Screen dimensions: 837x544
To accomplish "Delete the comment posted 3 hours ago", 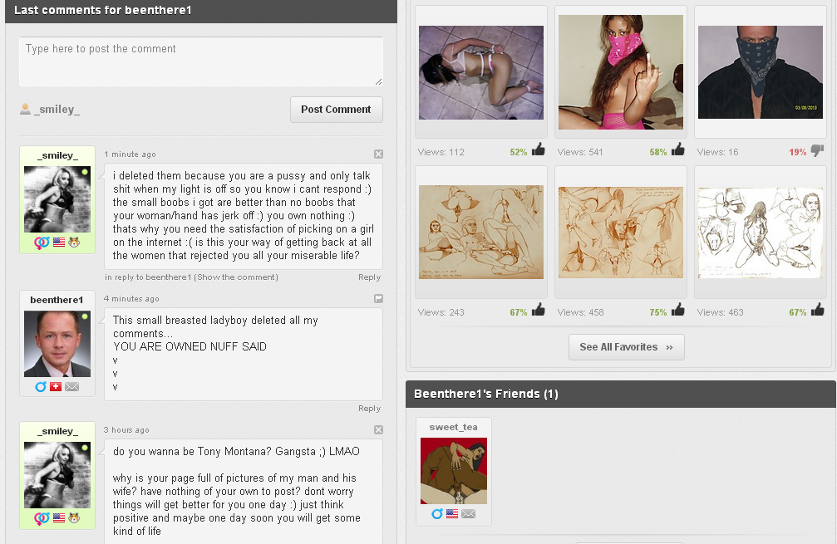I will 378,430.
